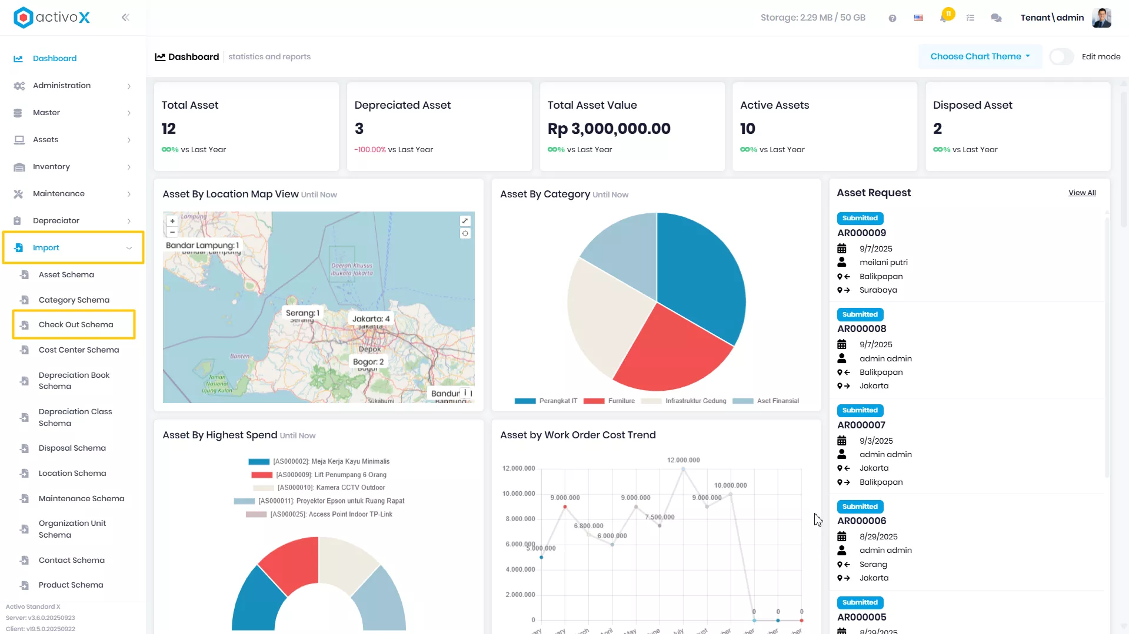Click the Jakarta: 4 map marker
The width and height of the screenshot is (1129, 634).
pyautogui.click(x=371, y=319)
